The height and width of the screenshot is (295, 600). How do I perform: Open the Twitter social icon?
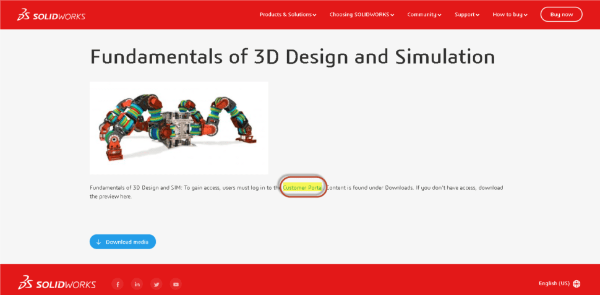pos(156,284)
